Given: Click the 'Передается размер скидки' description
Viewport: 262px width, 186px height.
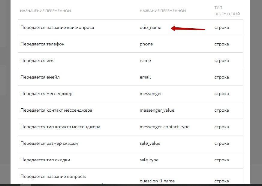Looking at the screenshot, I should click(49, 144).
